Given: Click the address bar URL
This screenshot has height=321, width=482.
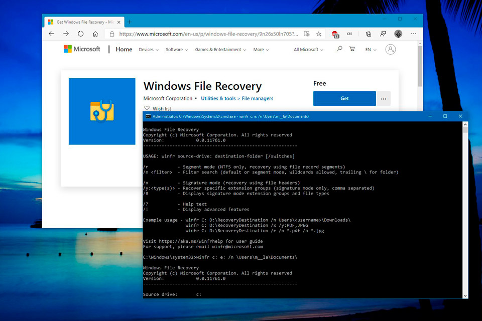Looking at the screenshot, I should point(208,34).
